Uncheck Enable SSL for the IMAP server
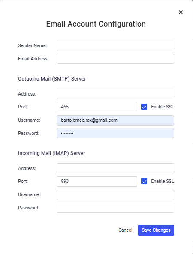This screenshot has height=254, width=193. point(144,181)
